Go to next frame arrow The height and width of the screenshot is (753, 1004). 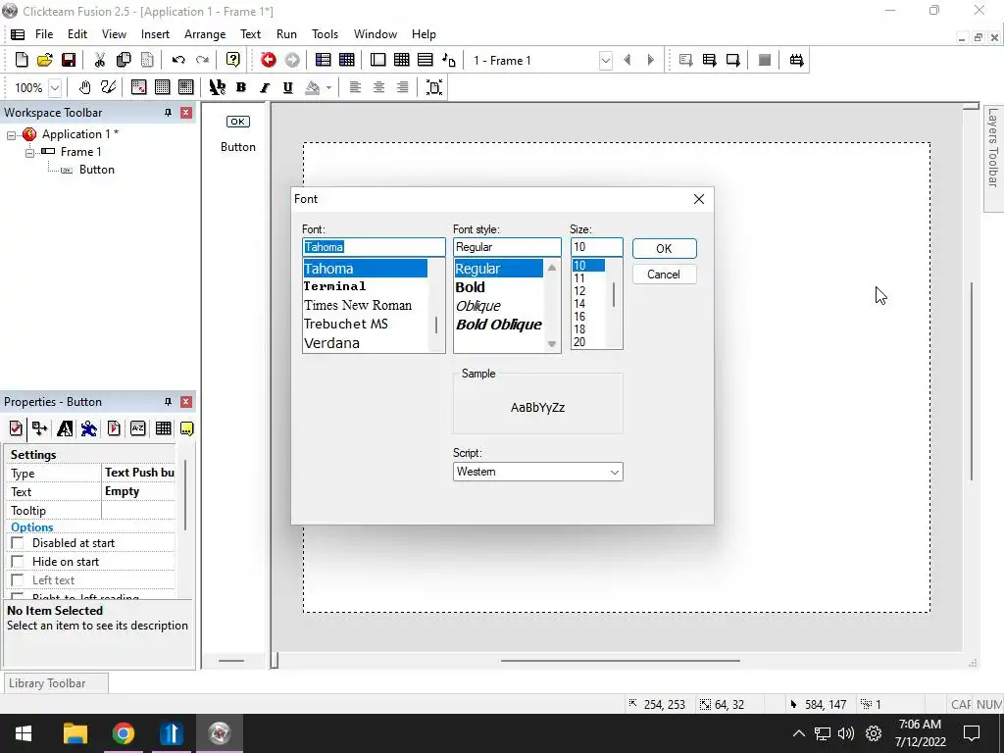pyautogui.click(x=651, y=60)
